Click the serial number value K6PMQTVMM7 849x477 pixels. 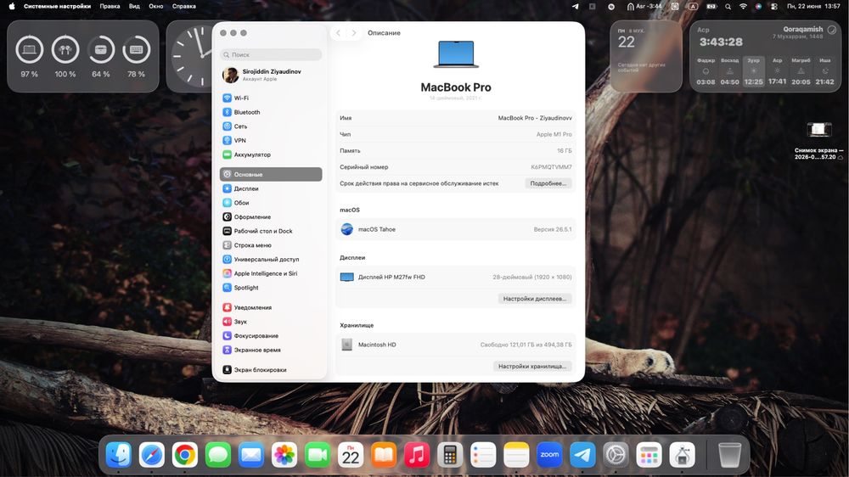[551, 167]
